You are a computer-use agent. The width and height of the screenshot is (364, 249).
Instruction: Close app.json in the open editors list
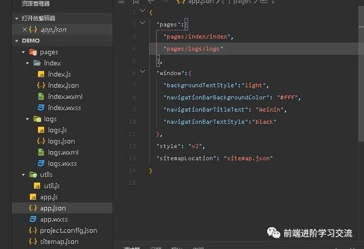pyautogui.click(x=25, y=30)
